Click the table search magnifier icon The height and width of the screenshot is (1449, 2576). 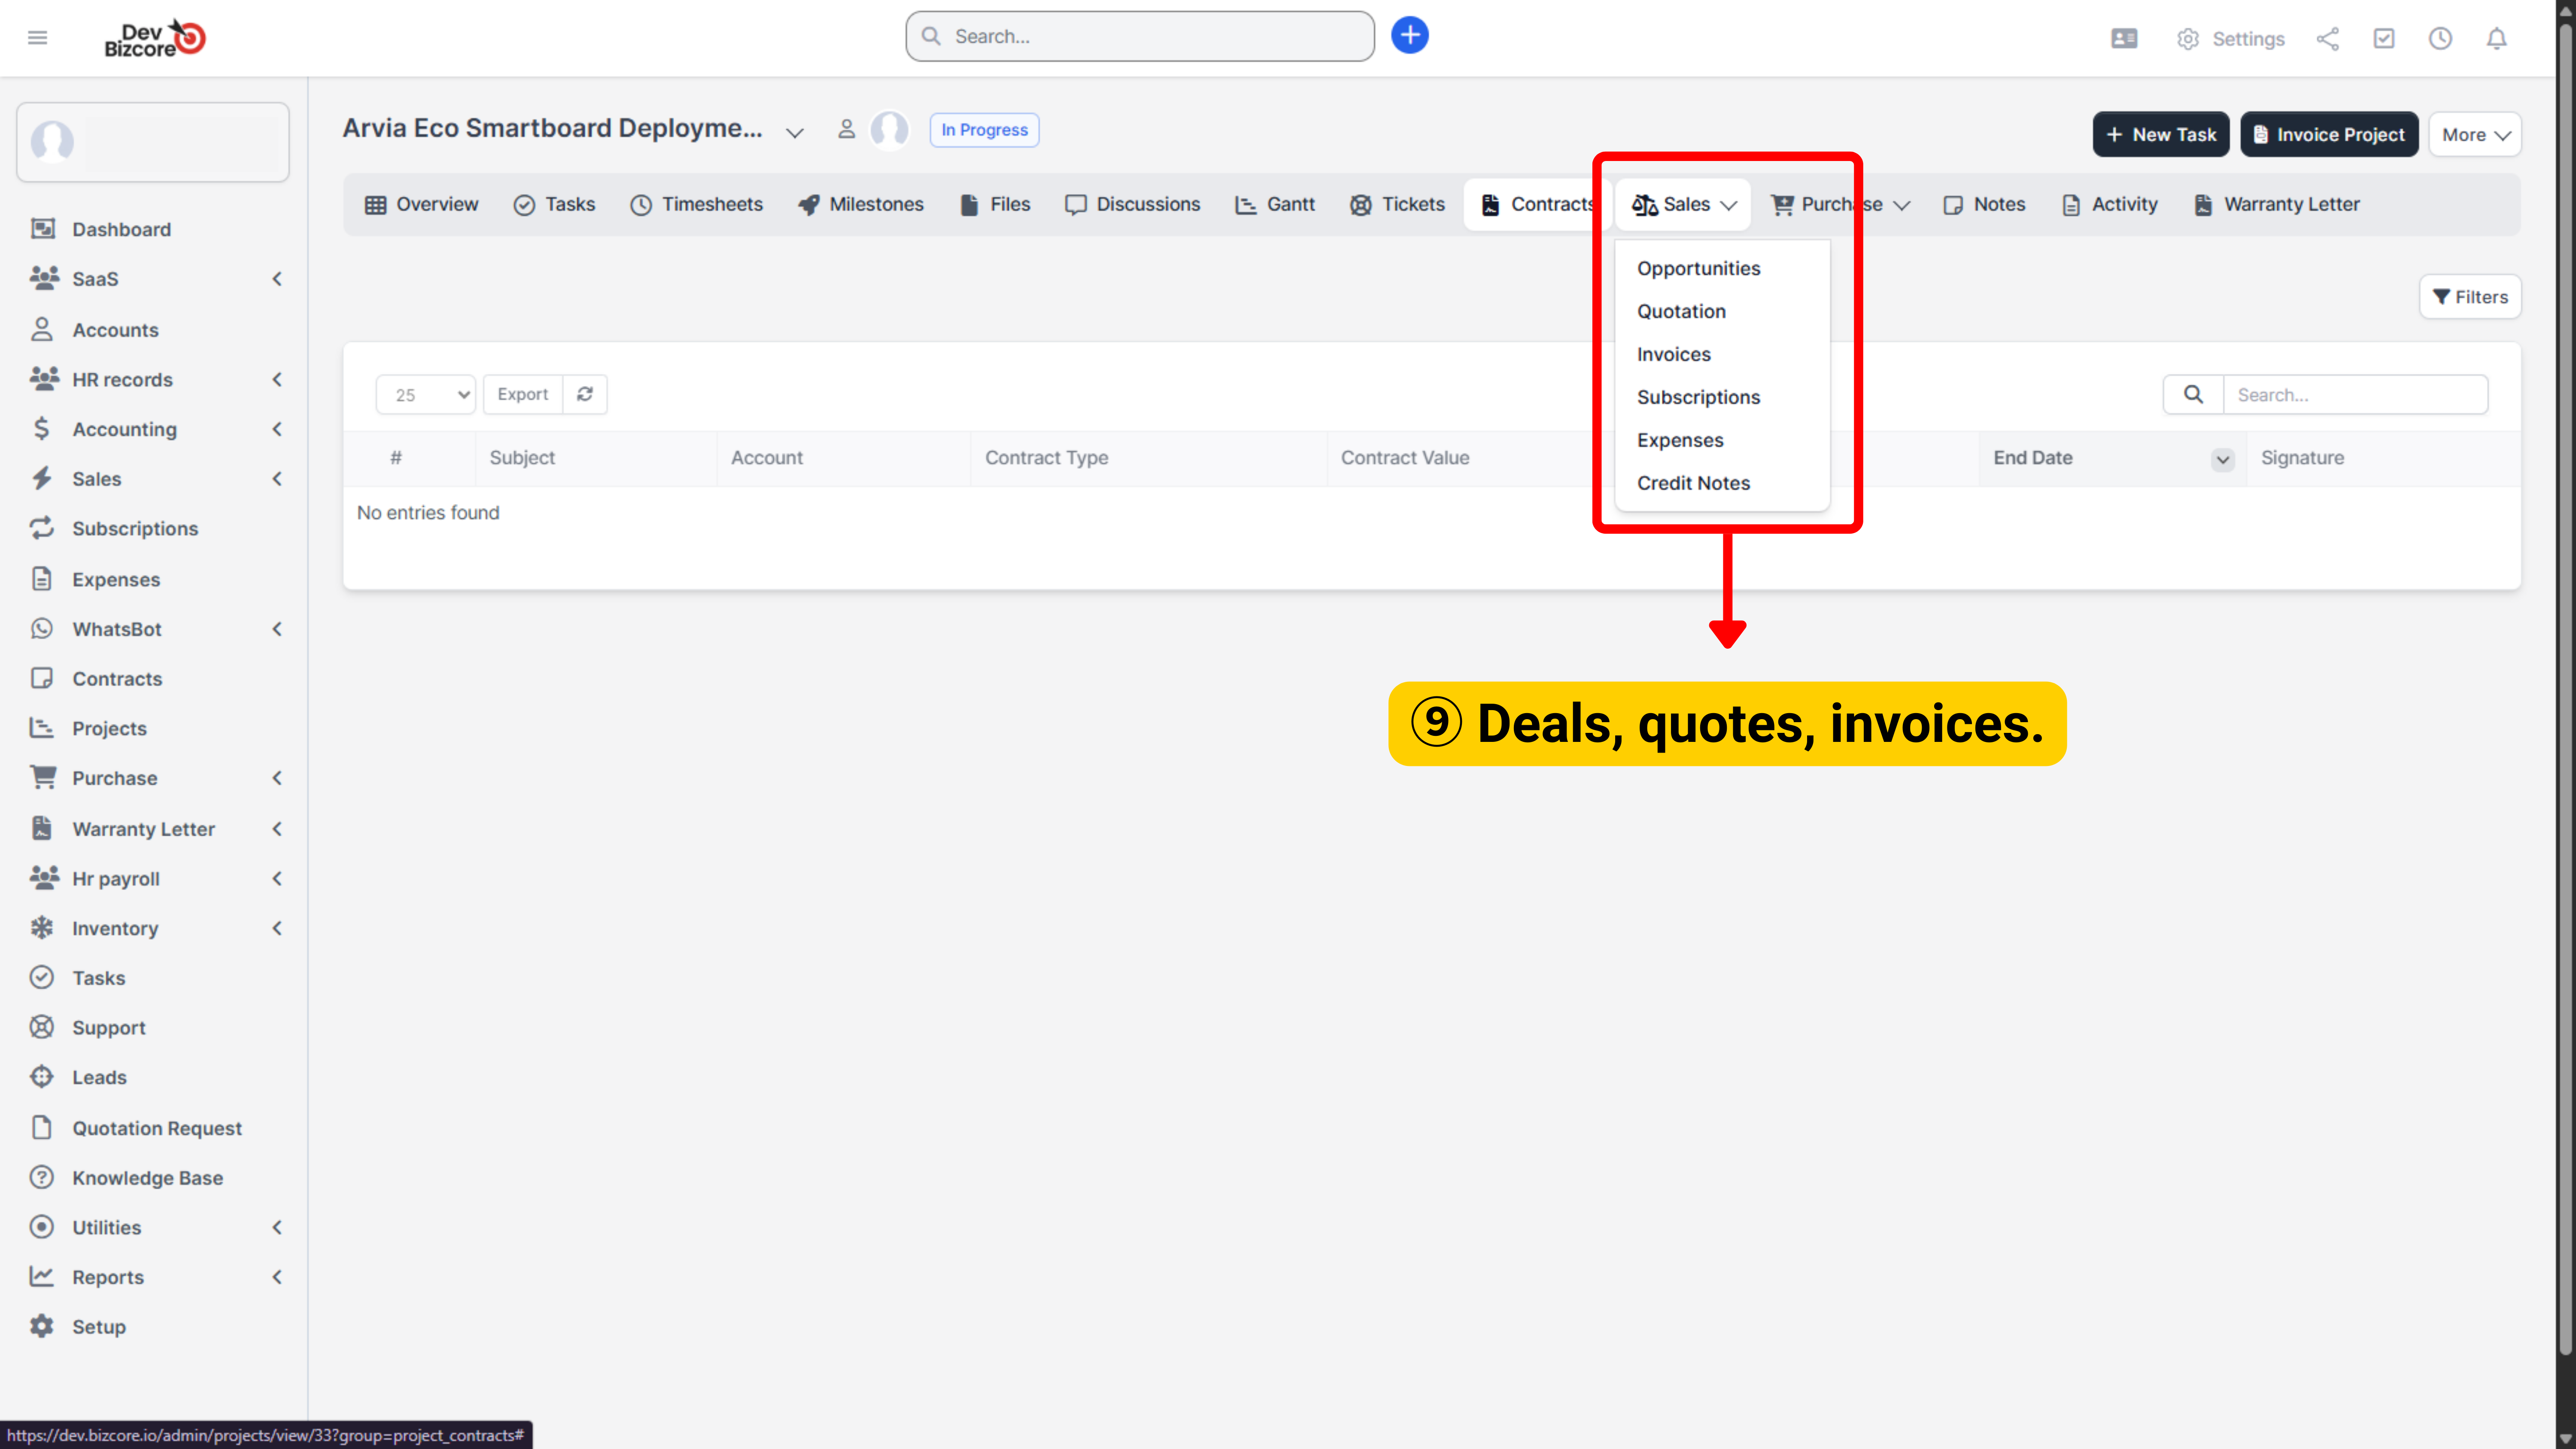coord(2193,394)
